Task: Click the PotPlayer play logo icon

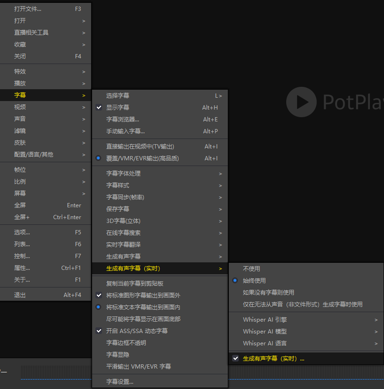Action: [x=301, y=102]
